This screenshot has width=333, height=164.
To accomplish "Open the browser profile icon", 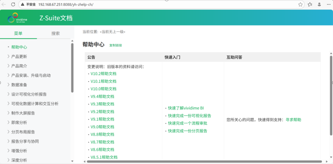I will click(x=319, y=4).
